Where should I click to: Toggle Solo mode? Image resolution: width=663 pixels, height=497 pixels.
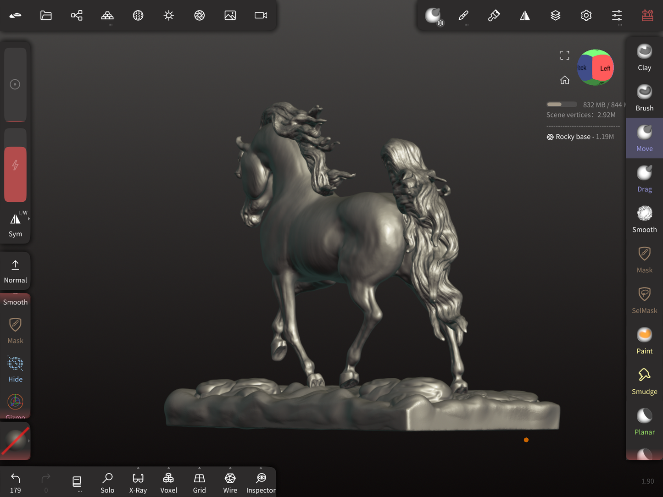107,483
